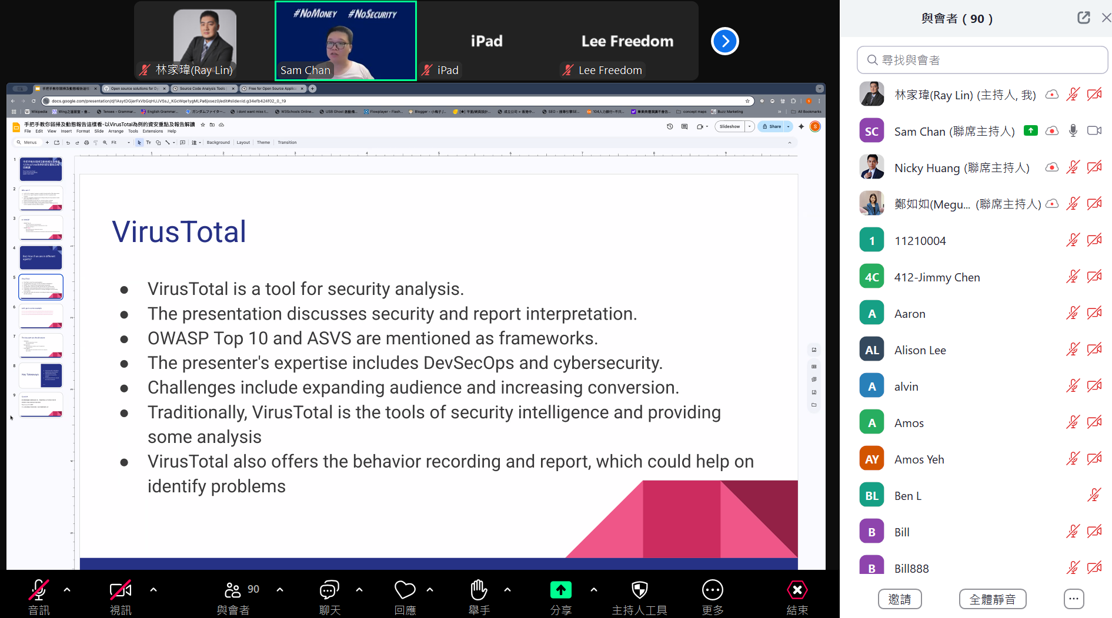Viewport: 1112px width, 618px height.
Task: Click the raise hand (舉手) icon
Action: 479,590
